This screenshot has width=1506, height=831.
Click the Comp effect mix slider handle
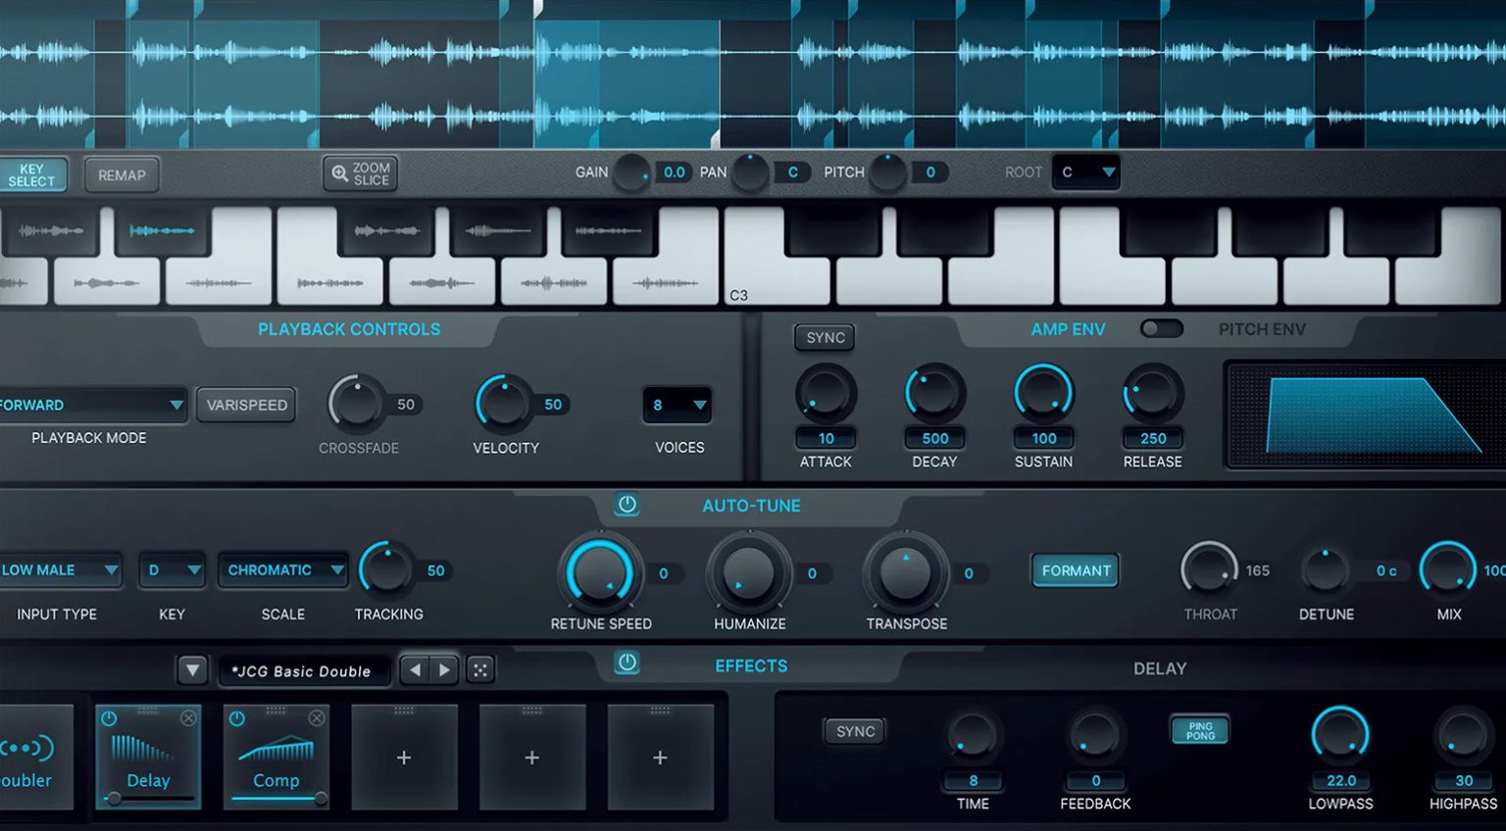(320, 799)
